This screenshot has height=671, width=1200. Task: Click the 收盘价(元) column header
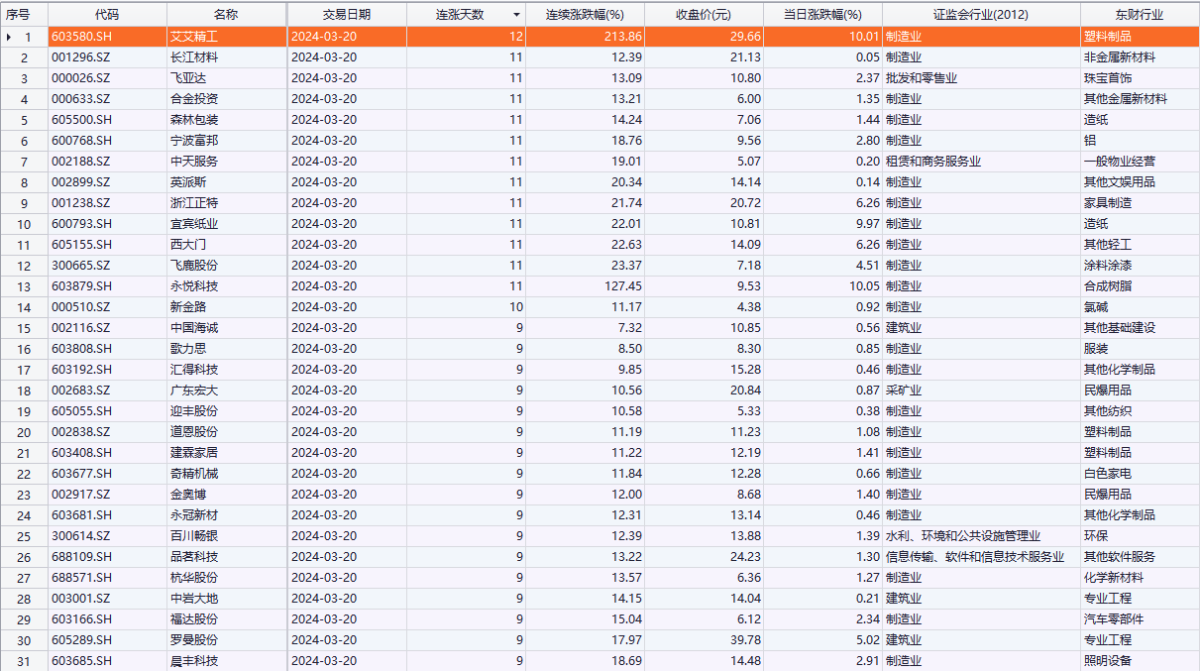point(703,15)
